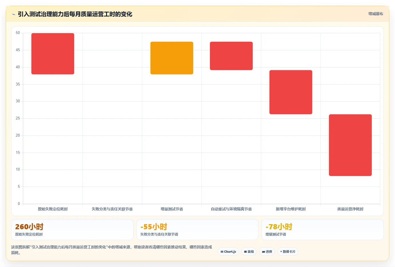
Task: Click the 数据卡片 chip
Action: (x=288, y=252)
